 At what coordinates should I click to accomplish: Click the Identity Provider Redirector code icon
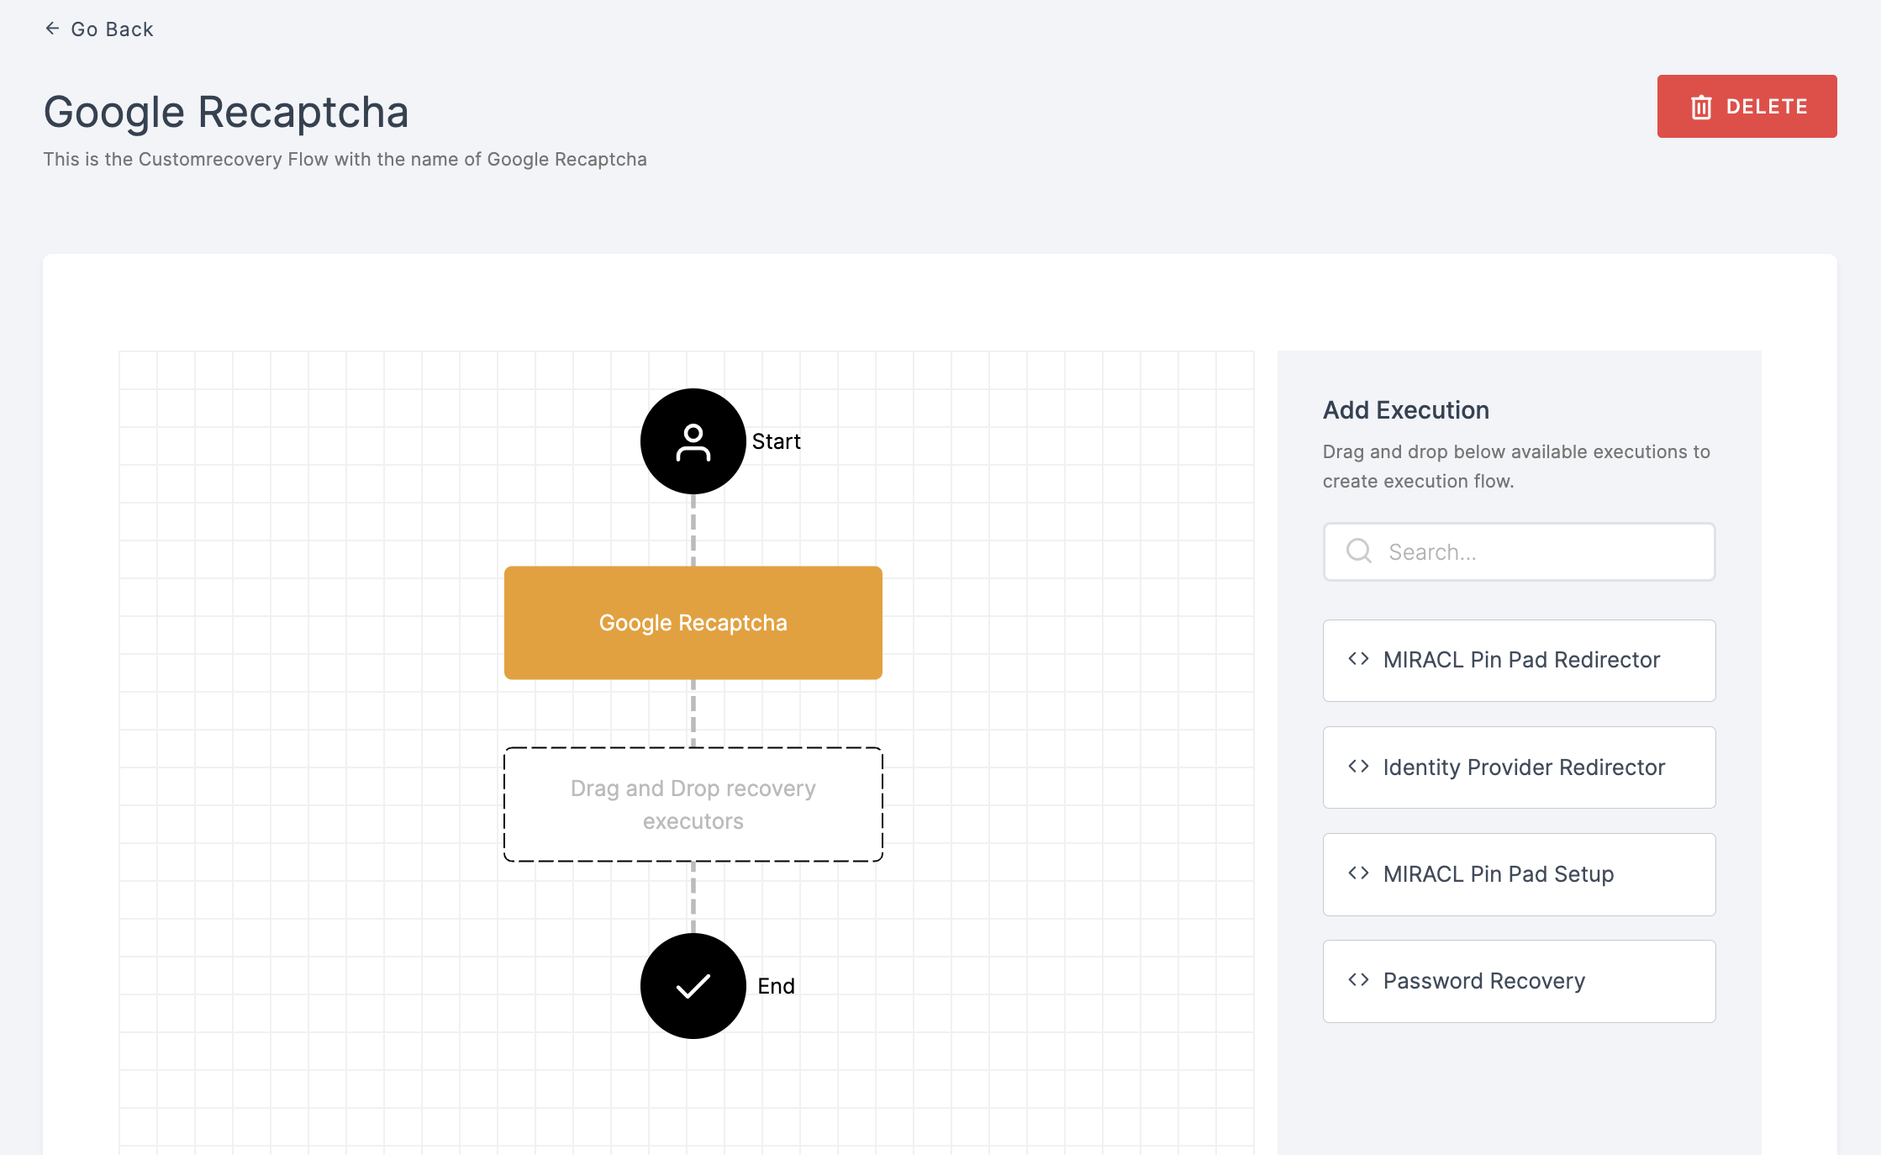[x=1358, y=767]
